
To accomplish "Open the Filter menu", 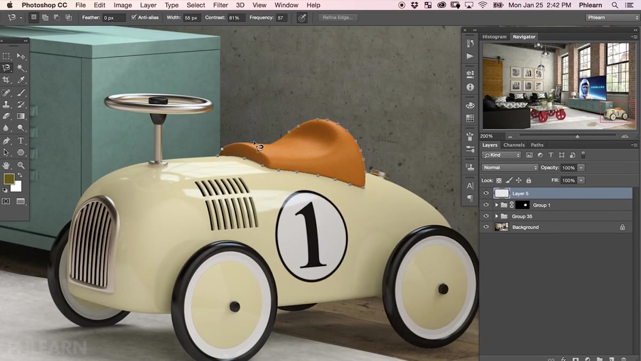I will (x=221, y=5).
